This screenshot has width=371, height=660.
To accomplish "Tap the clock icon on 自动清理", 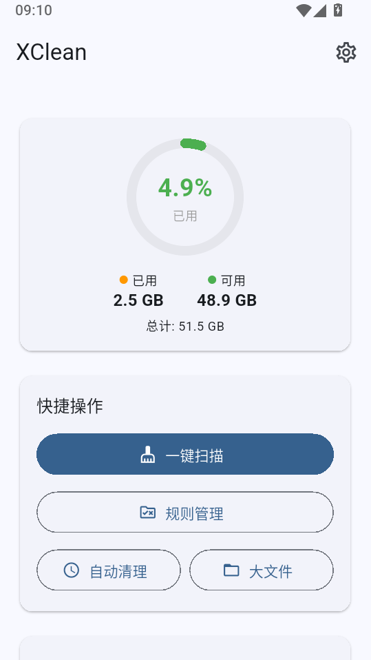I will (72, 570).
